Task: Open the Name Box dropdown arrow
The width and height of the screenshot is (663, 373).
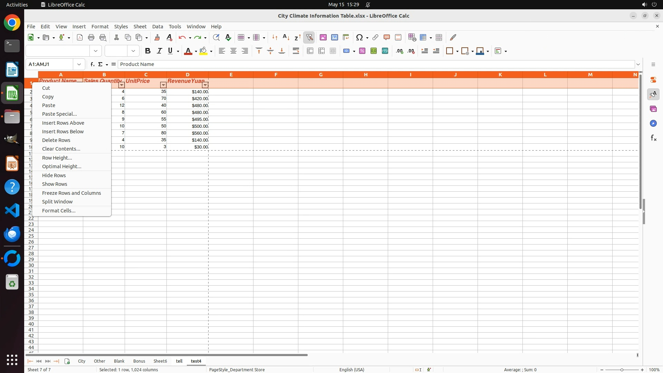Action: pos(79,64)
